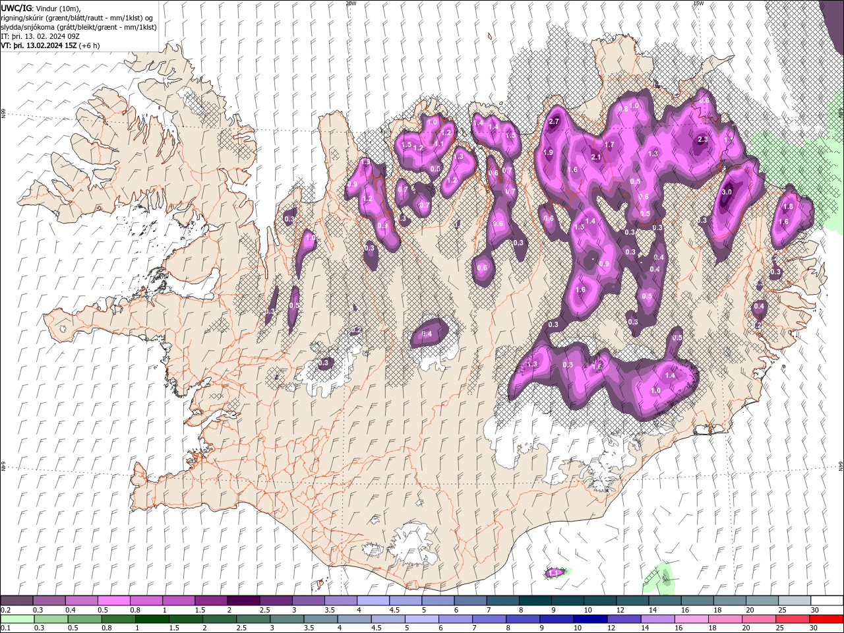Click the 2.3 snowfall value in the northeast
Screen dimensions: 844x633
[x=703, y=139]
